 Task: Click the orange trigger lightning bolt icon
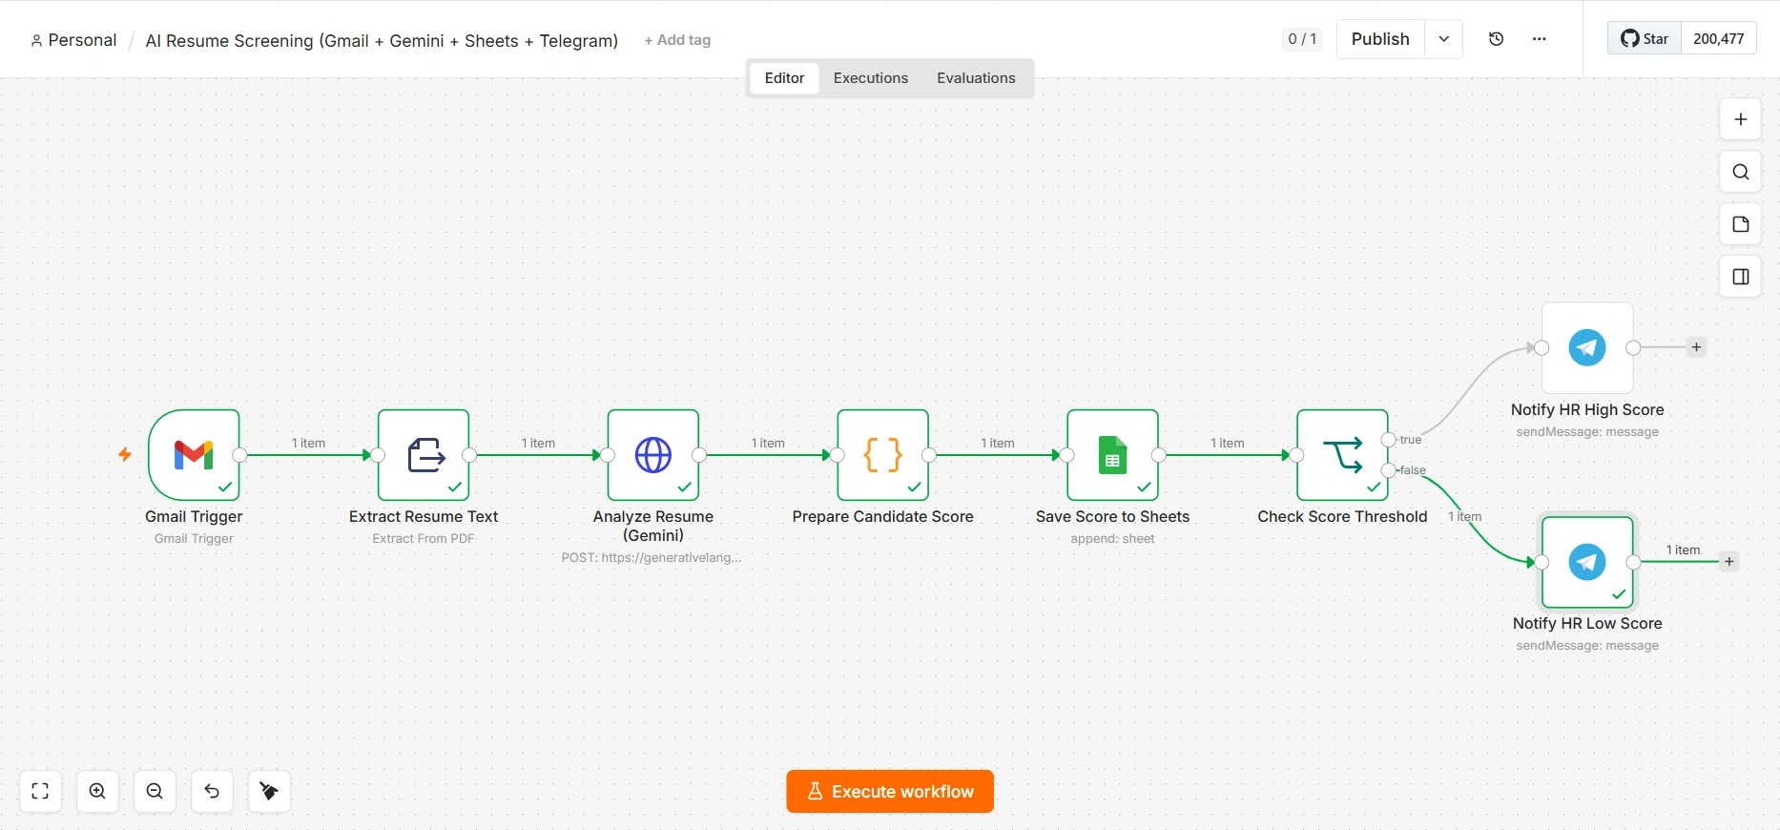(x=125, y=454)
